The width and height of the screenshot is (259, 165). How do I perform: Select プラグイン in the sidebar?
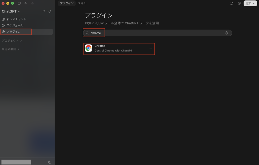coord(26,32)
